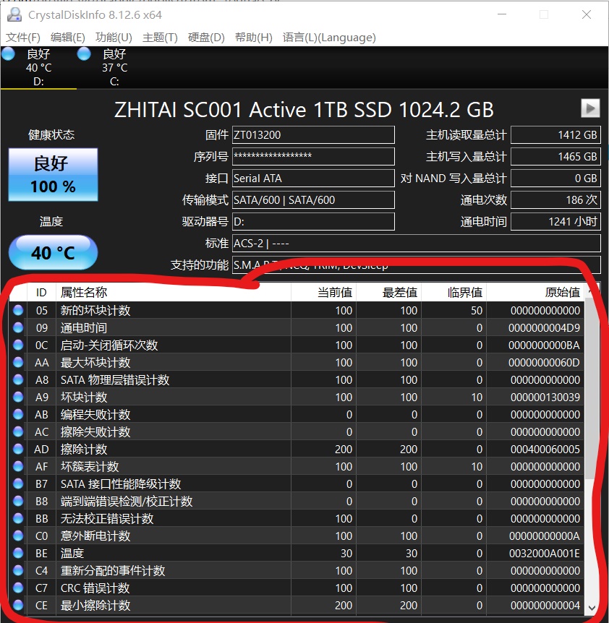Click the masked 序列号 serial number field
This screenshot has height=623, width=609.
tap(312, 156)
